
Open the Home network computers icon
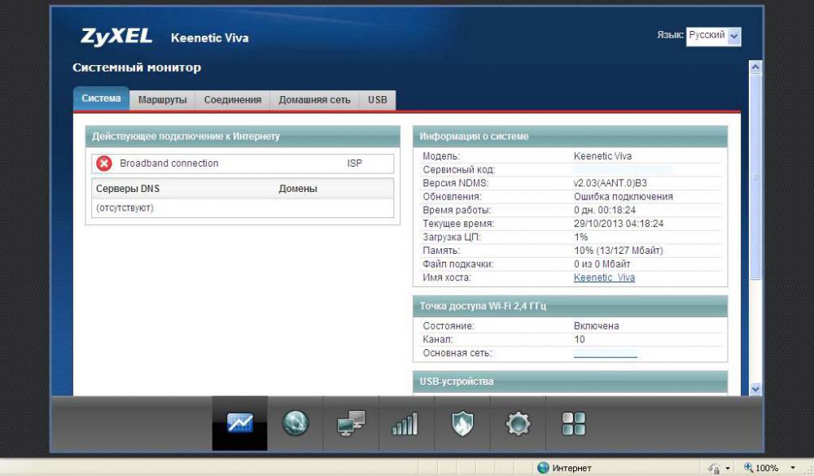click(351, 423)
